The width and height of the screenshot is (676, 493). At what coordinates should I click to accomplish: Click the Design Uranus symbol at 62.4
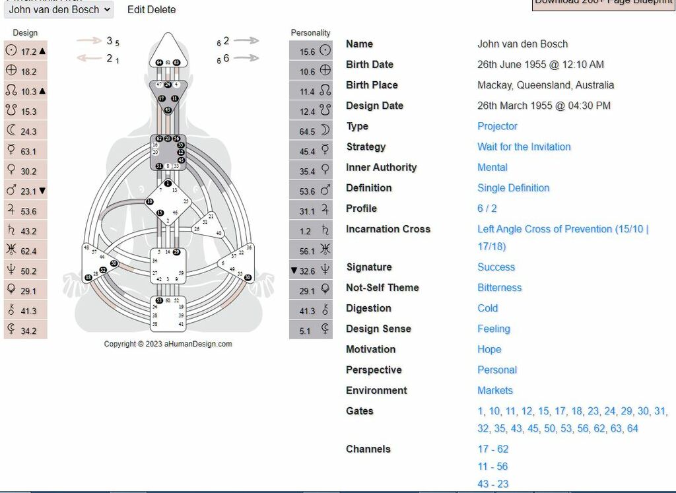point(11,251)
